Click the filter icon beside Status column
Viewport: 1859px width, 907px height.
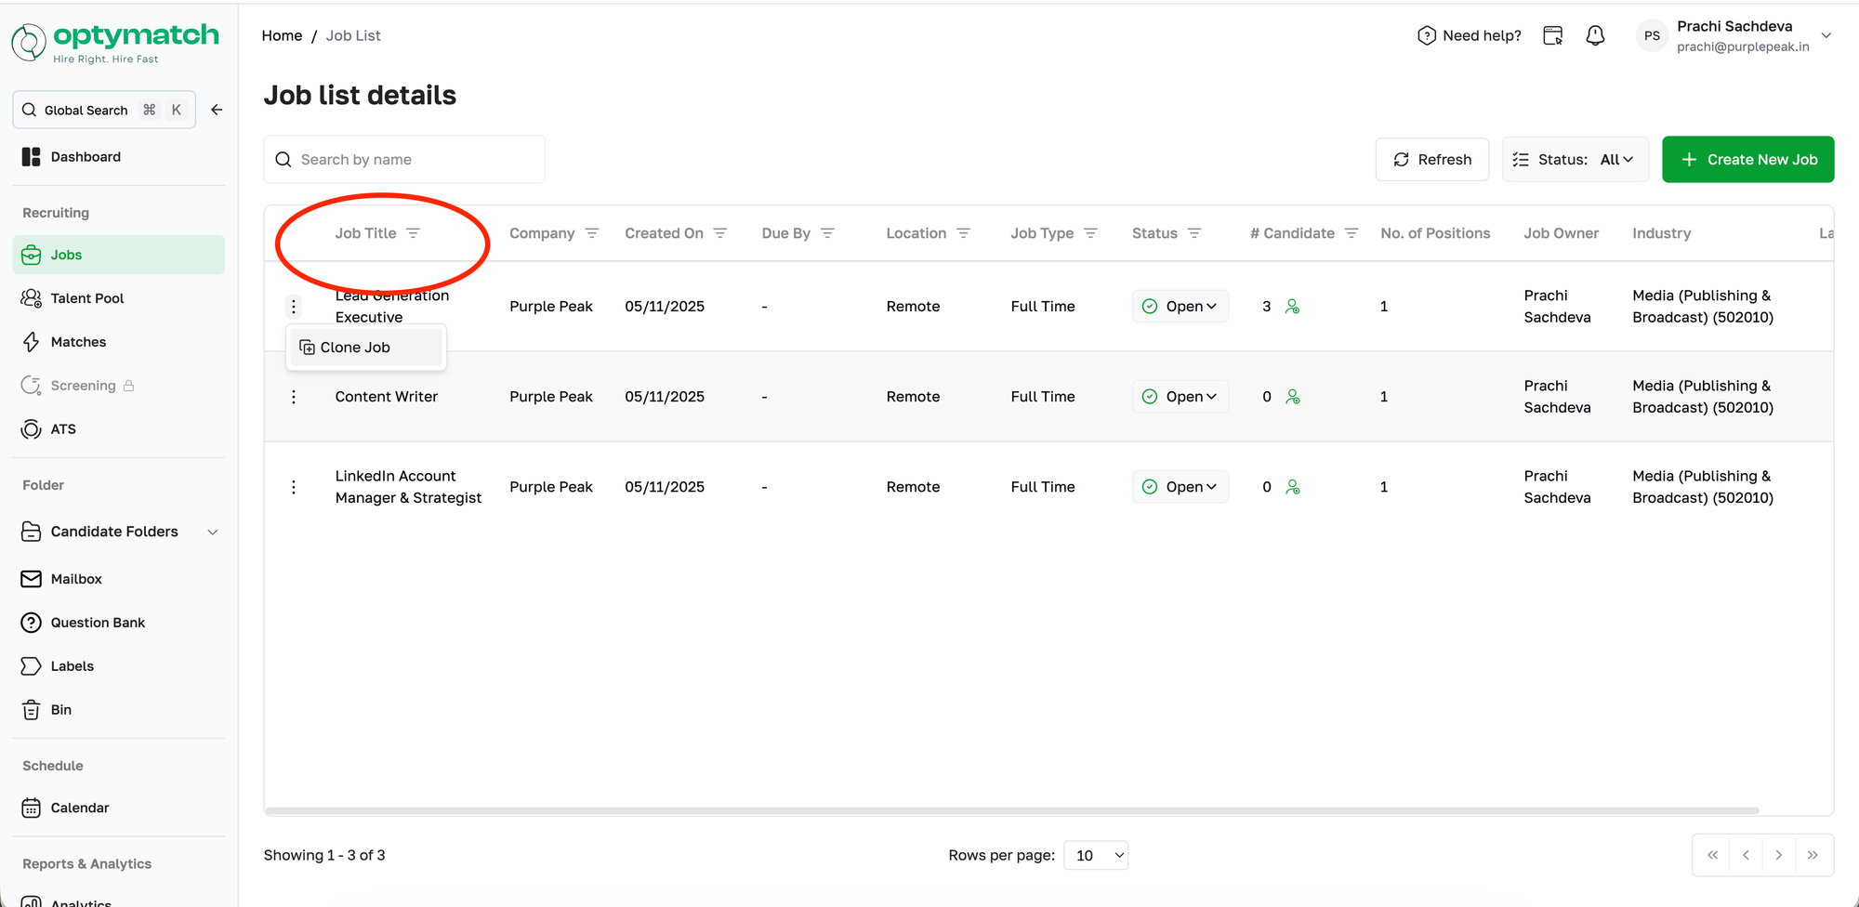point(1194,233)
